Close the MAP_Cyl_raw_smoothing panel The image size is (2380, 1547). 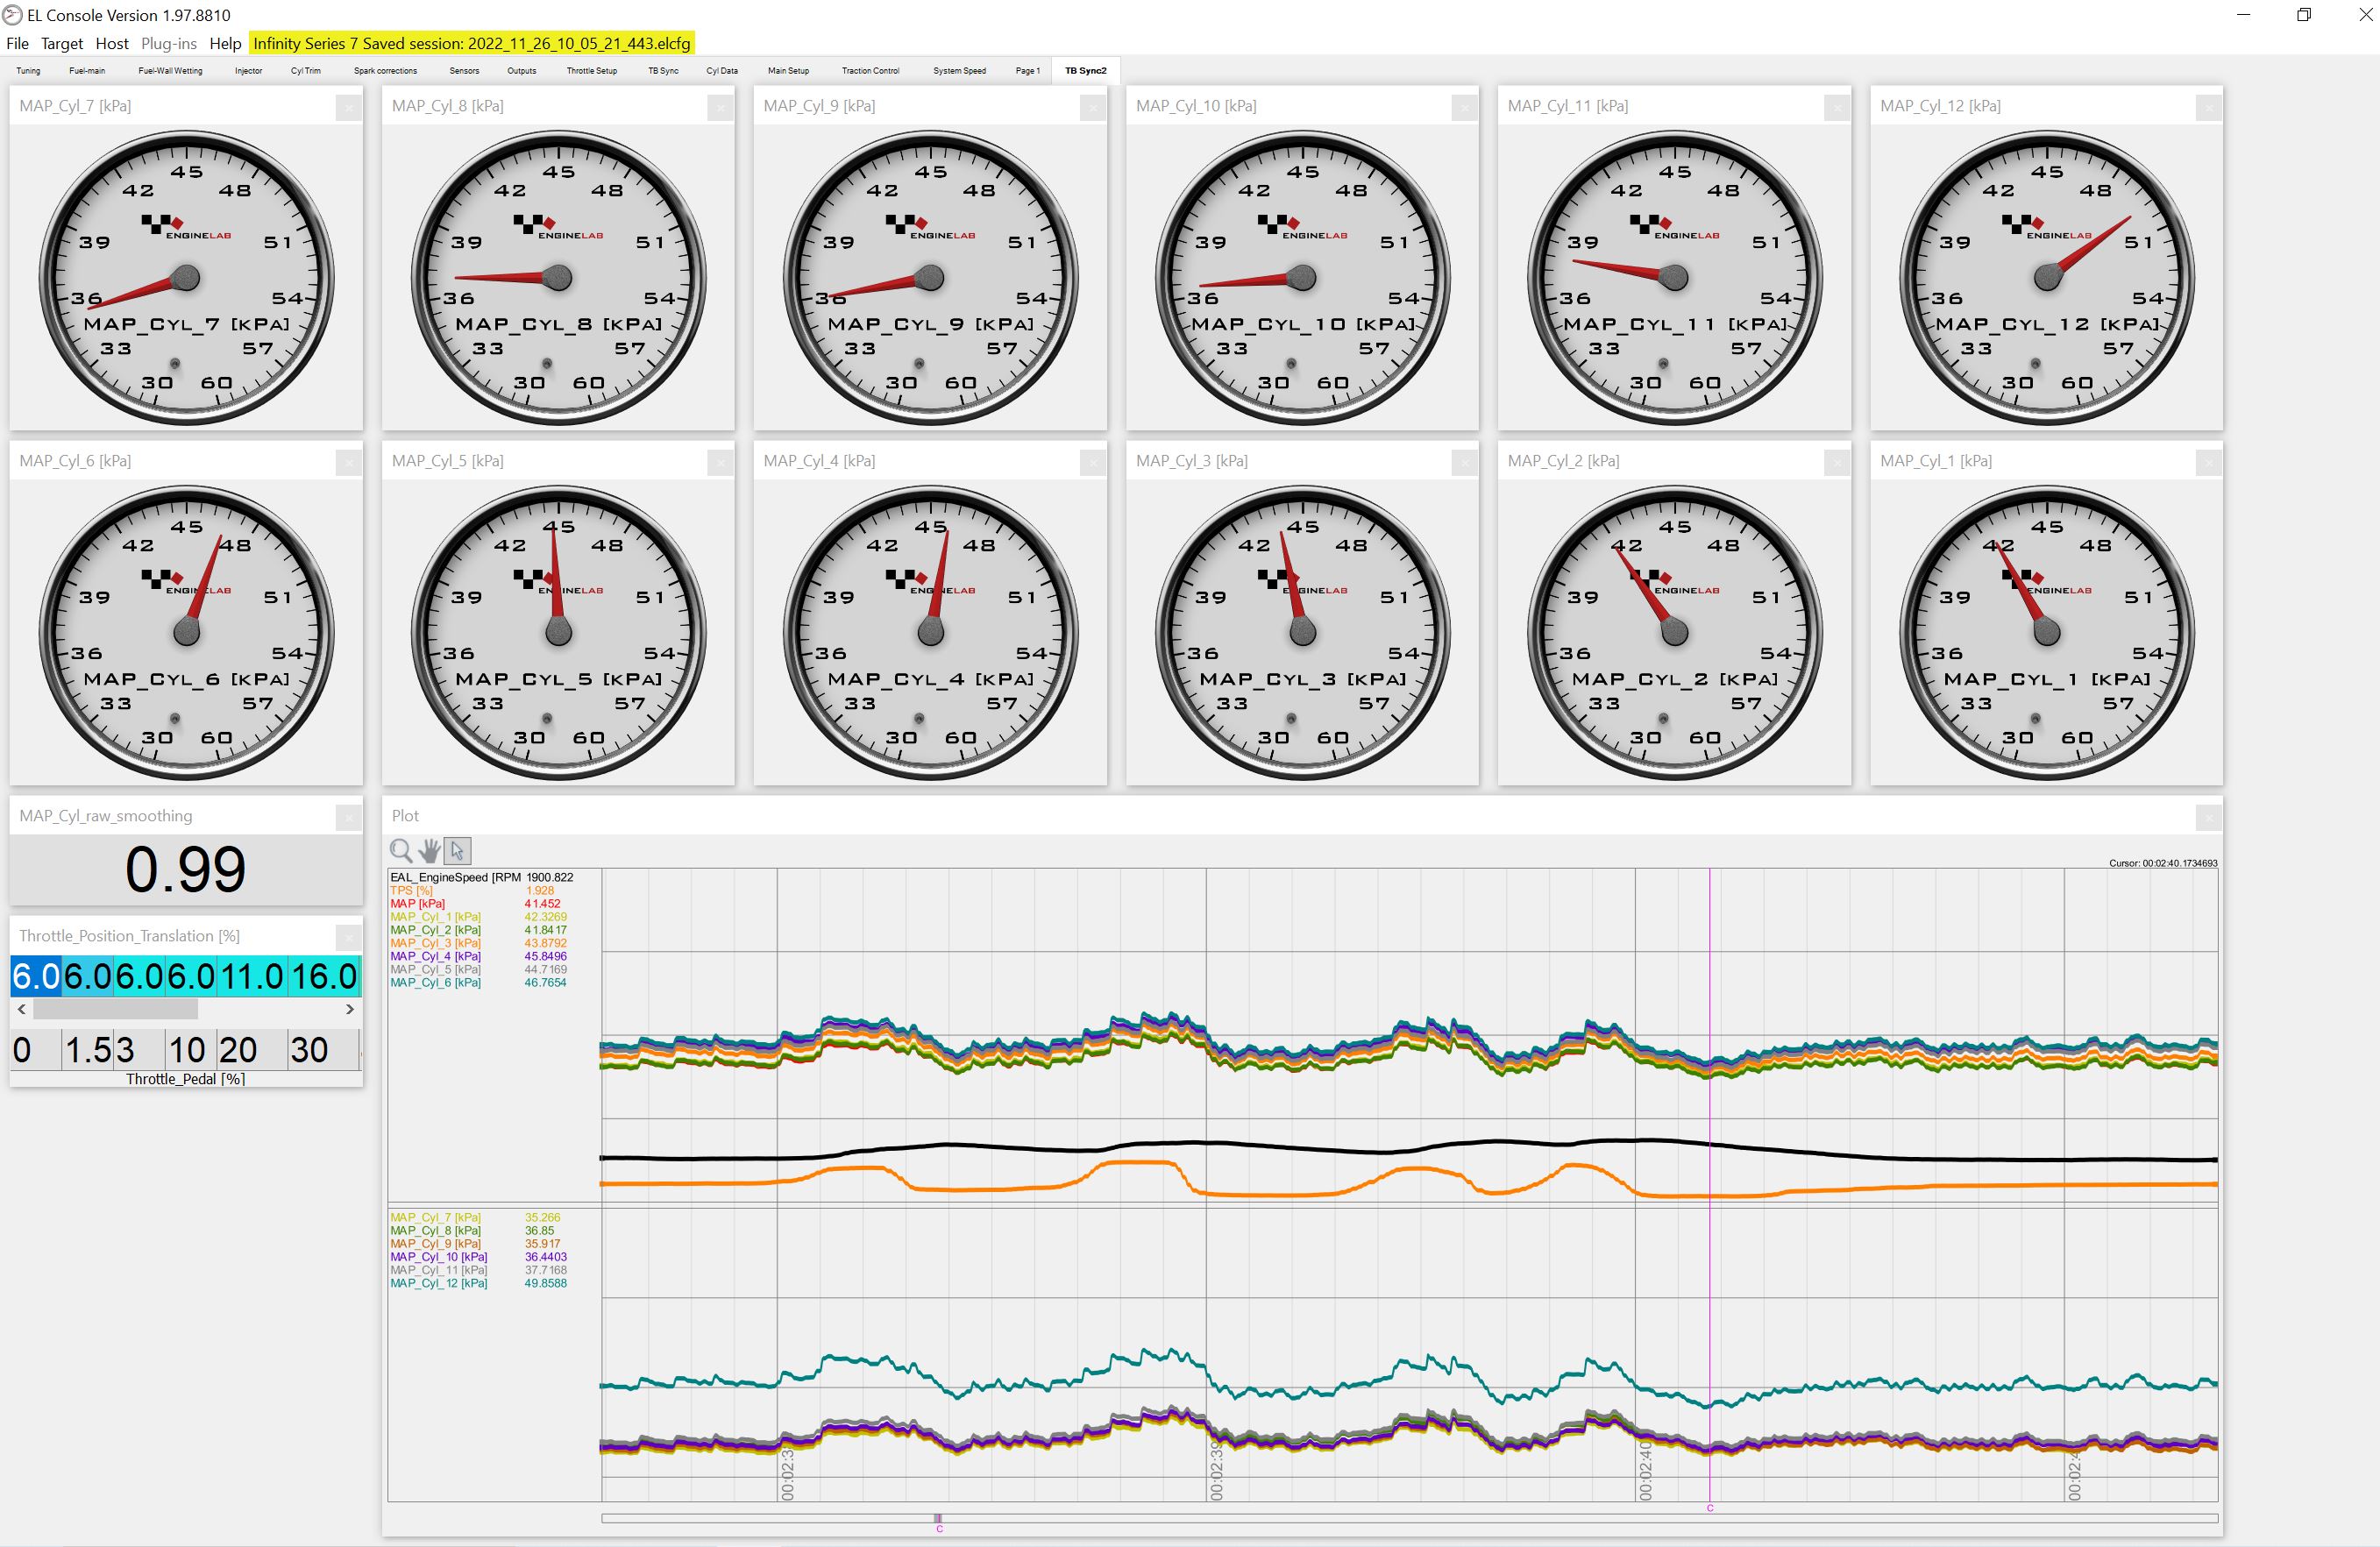tap(347, 817)
